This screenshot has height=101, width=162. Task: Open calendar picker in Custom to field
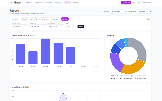point(43,26)
